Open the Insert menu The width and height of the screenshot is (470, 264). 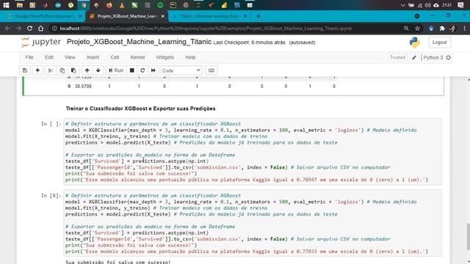(93, 57)
